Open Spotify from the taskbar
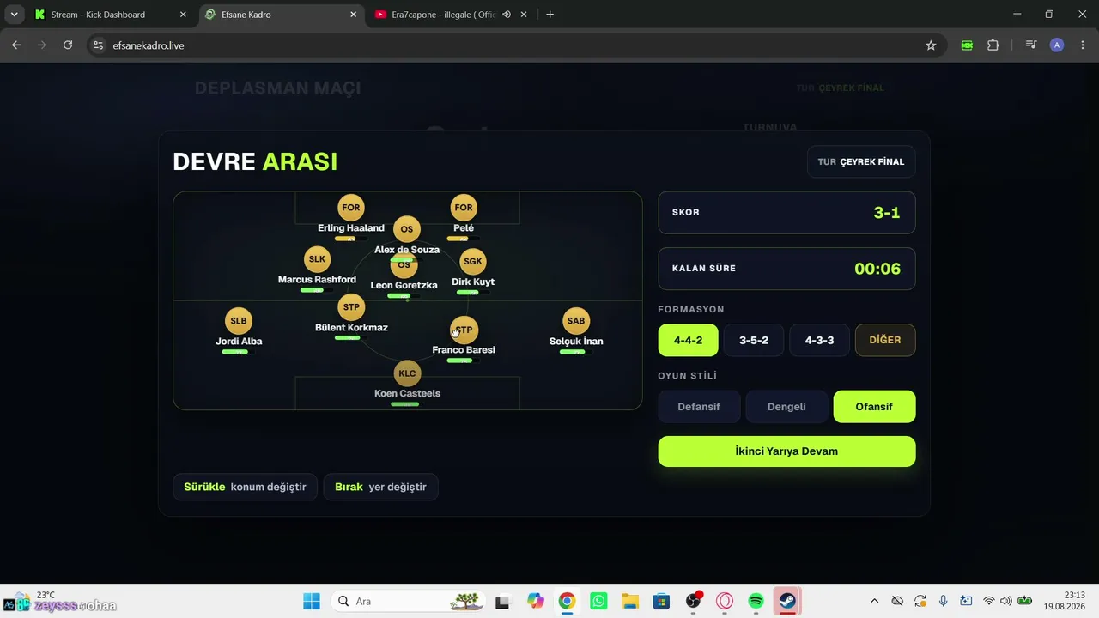Viewport: 1099px width, 618px height. 756,601
